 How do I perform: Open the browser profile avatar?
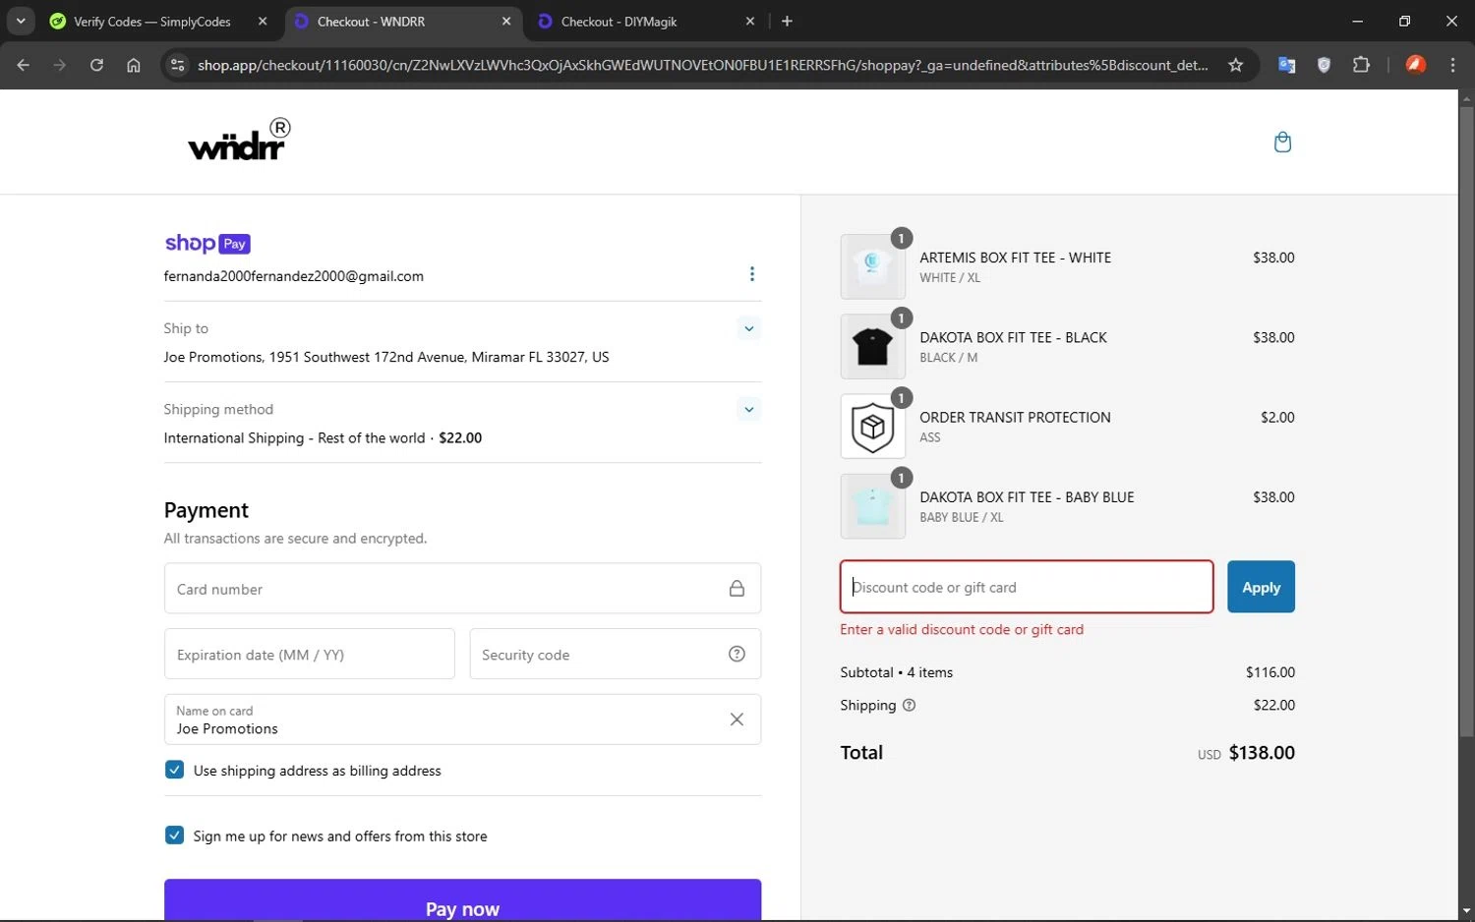(x=1416, y=65)
